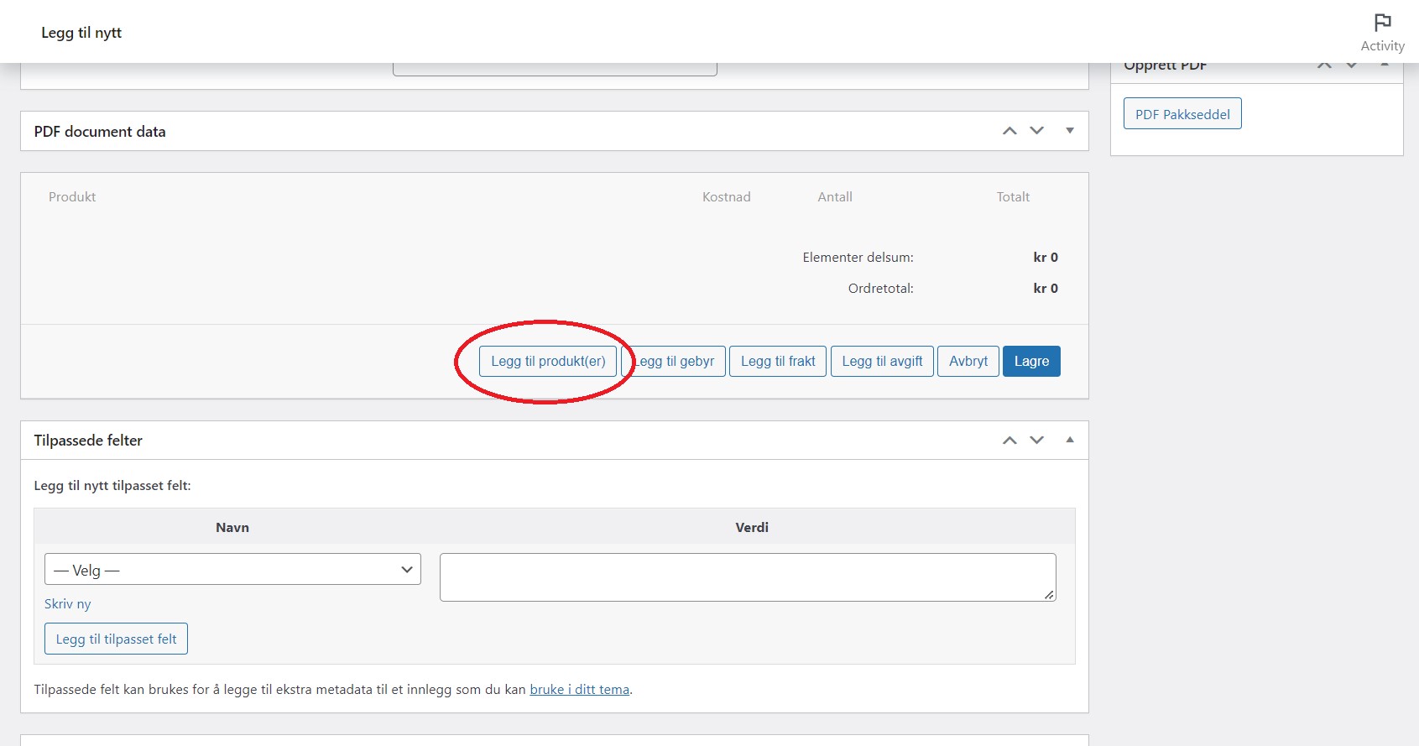Click the Verdi text area
Viewport: 1419px width, 746px height.
click(x=747, y=577)
